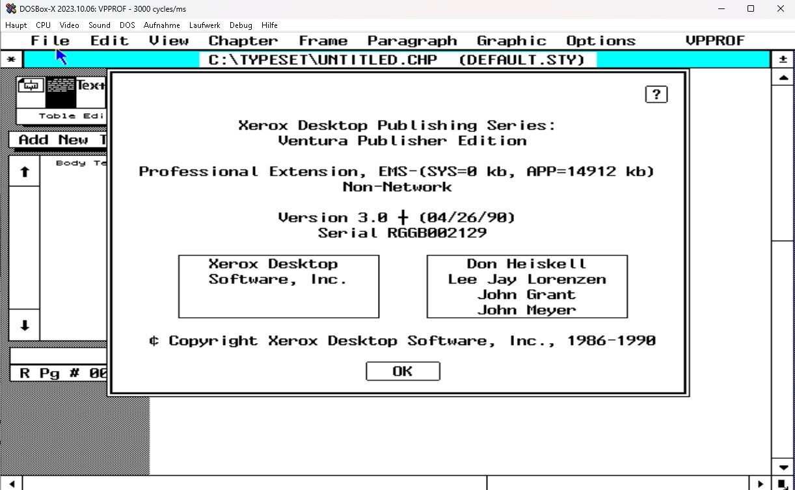This screenshot has height=490, width=795.
Task: Select the Paragraph tagging mode icon
Action: [61, 92]
